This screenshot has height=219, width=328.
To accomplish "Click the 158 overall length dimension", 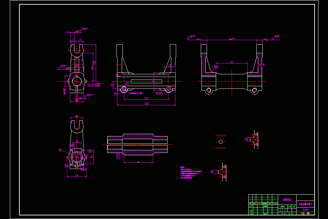I will (146, 104).
